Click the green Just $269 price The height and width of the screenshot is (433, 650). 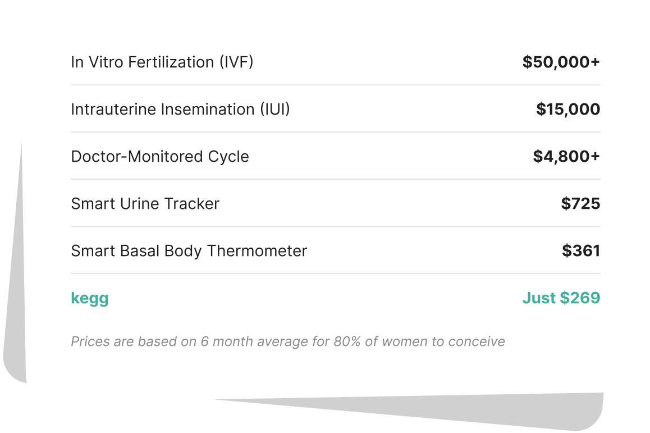coord(561,298)
